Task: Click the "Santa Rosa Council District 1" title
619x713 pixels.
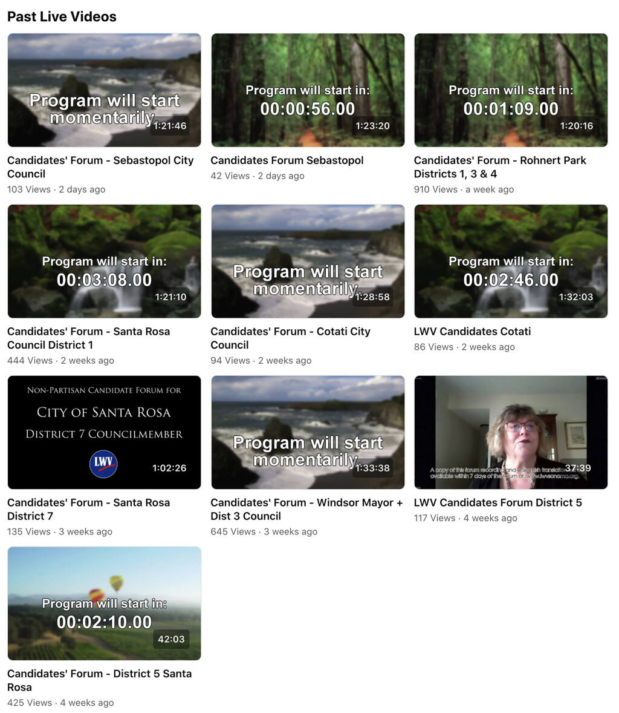Action: point(89,338)
